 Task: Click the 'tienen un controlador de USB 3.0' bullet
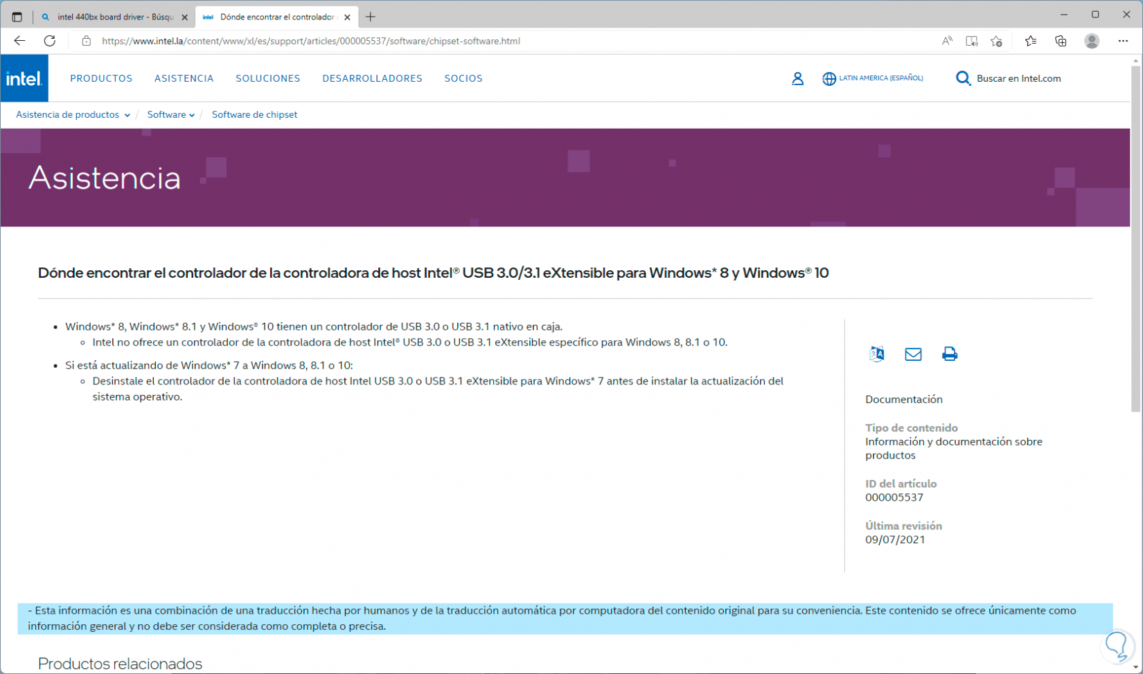click(x=314, y=326)
